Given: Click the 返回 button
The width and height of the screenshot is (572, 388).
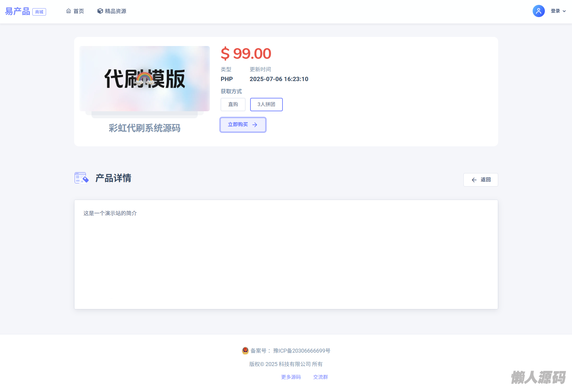Looking at the screenshot, I should coord(481,180).
